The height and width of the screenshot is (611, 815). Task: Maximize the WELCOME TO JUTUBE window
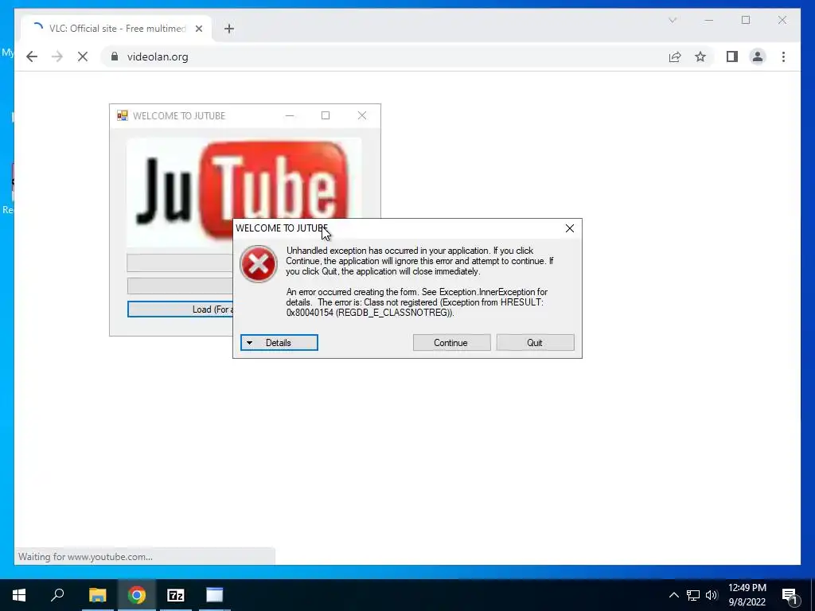[x=326, y=115]
